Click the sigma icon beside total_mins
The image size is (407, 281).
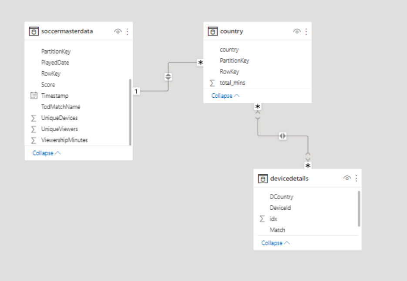(x=212, y=83)
